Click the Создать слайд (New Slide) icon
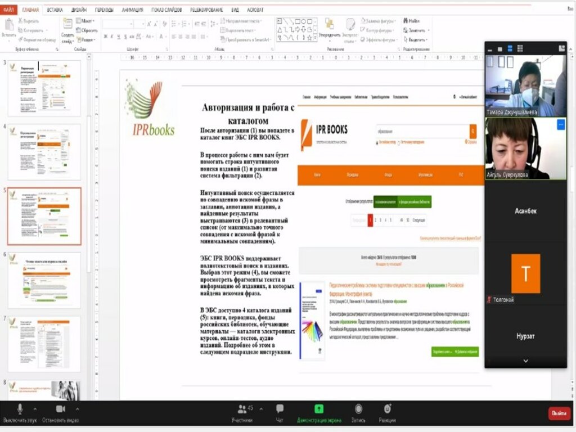The height and width of the screenshot is (432, 576). (x=67, y=24)
